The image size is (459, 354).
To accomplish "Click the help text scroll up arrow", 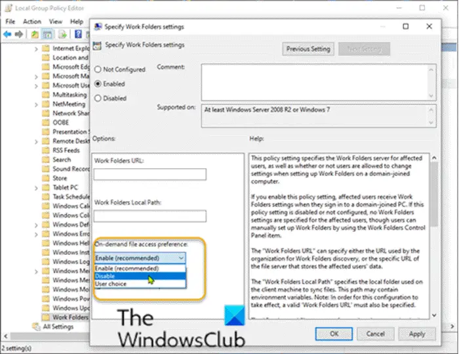I will pyautogui.click(x=434, y=158).
